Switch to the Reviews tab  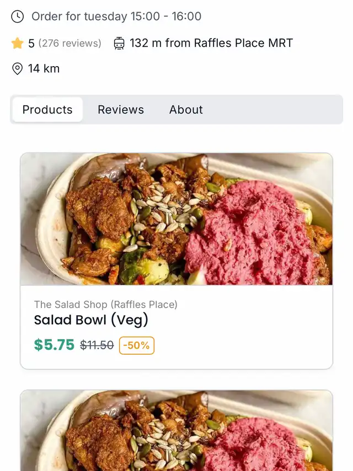pyautogui.click(x=121, y=110)
